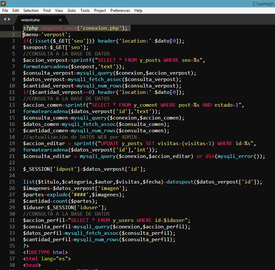Open the Selection menu
The width and height of the screenshot is (275, 270).
31,11
